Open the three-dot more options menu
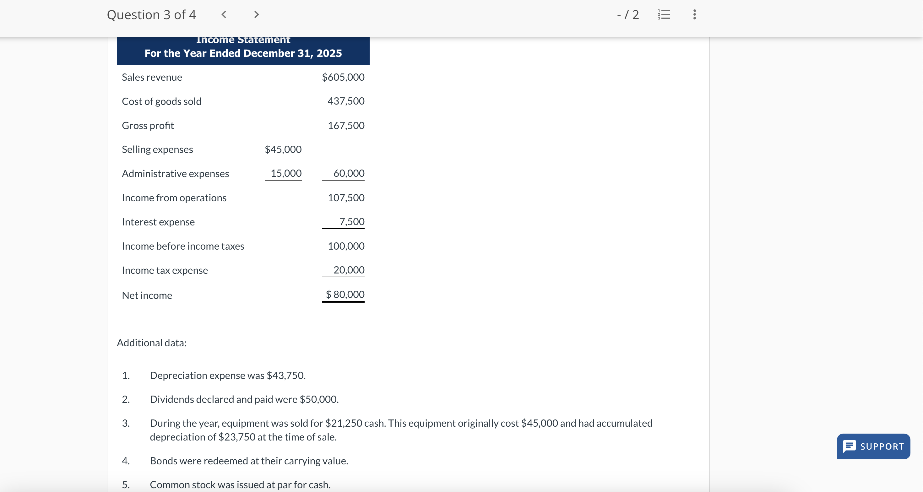 [x=694, y=14]
